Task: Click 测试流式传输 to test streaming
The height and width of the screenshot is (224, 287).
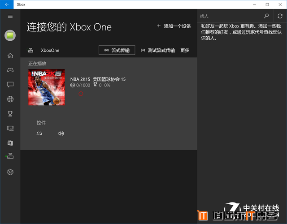Action: coord(158,50)
